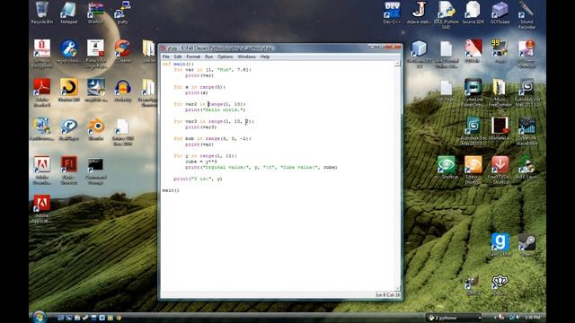
Task: Select the Source SDK desktop icon
Action: coord(473,13)
